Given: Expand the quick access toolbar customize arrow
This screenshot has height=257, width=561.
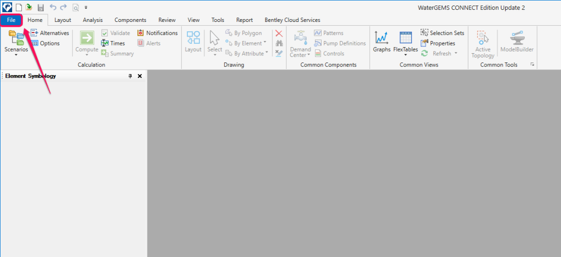Looking at the screenshot, I should (86, 7).
